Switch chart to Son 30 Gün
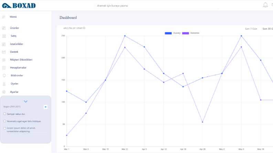The width and height of the screenshot is (273, 153). pos(267,28)
